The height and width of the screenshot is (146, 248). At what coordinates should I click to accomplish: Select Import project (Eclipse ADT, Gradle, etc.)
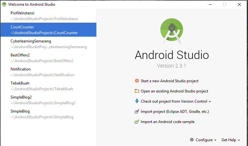pos(175,112)
